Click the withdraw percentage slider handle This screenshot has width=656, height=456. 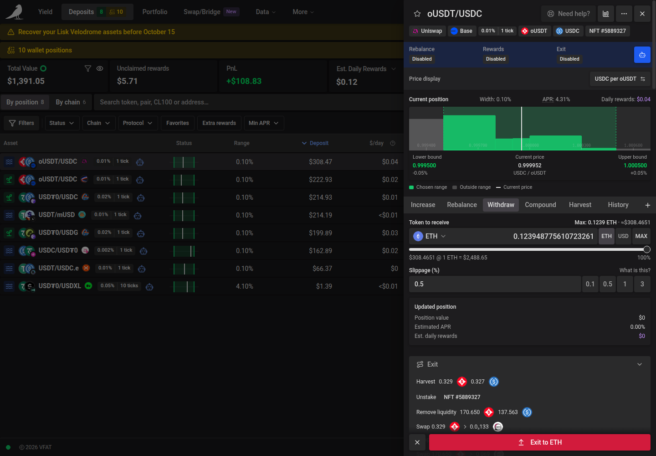pyautogui.click(x=647, y=249)
